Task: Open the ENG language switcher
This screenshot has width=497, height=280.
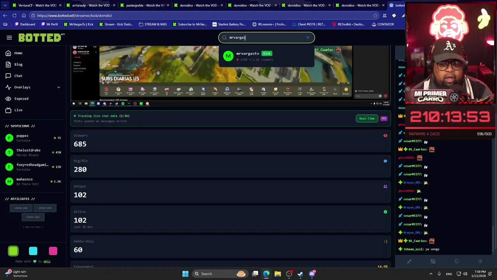Action: (449, 274)
